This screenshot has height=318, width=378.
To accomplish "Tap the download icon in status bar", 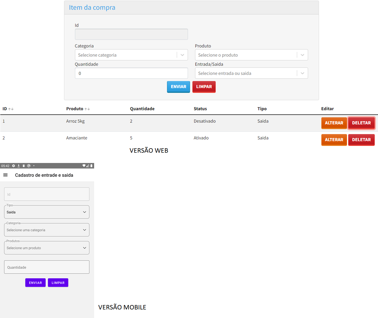I will pyautogui.click(x=19, y=166).
